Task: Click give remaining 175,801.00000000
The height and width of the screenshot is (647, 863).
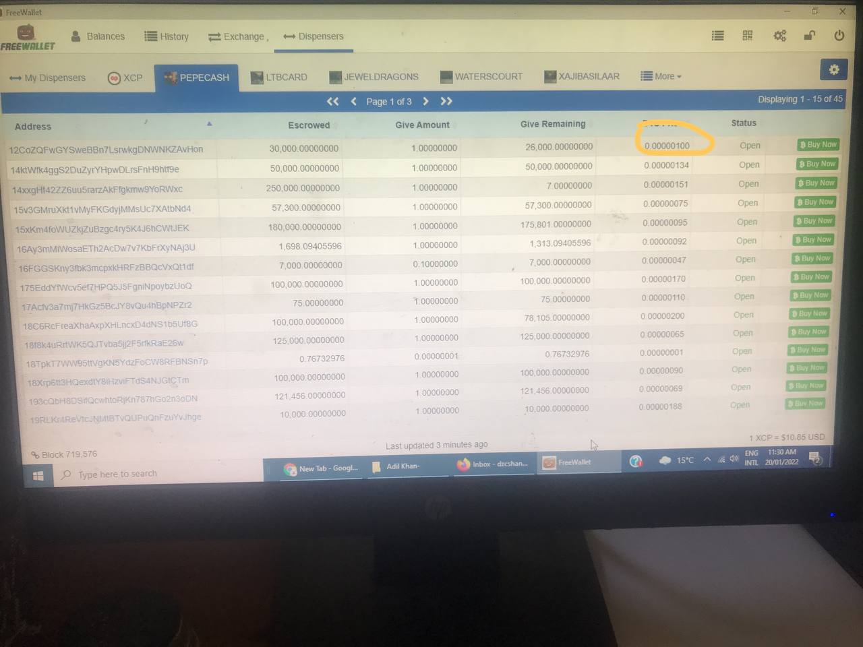Action: pyautogui.click(x=556, y=224)
